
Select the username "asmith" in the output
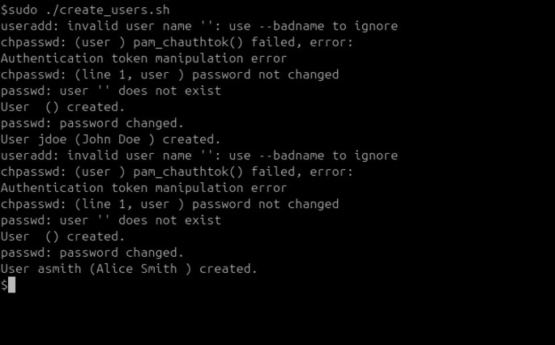[x=59, y=269]
